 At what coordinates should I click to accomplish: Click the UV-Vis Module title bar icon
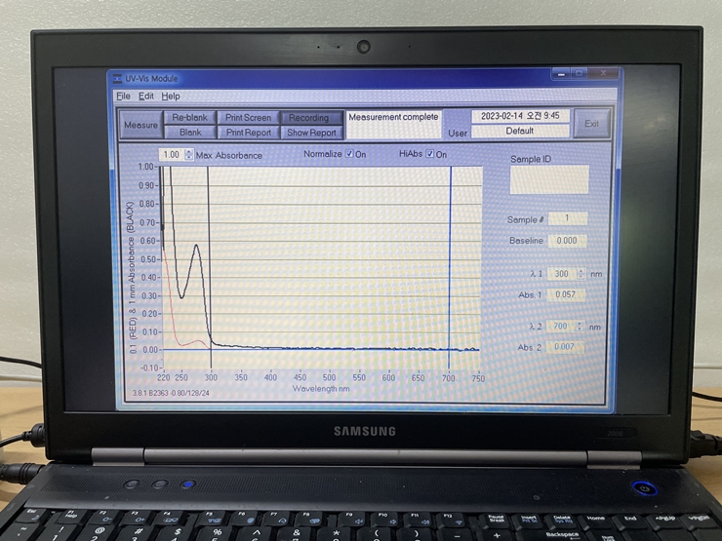pos(118,78)
